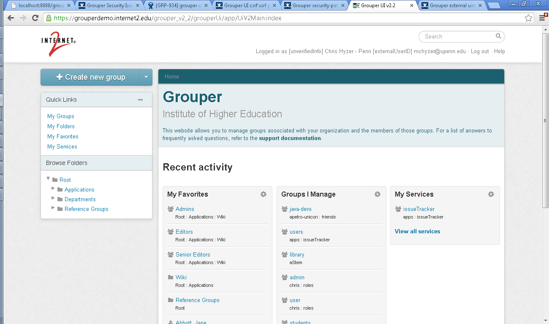Click the Create new group button
549x324 pixels.
pos(90,77)
